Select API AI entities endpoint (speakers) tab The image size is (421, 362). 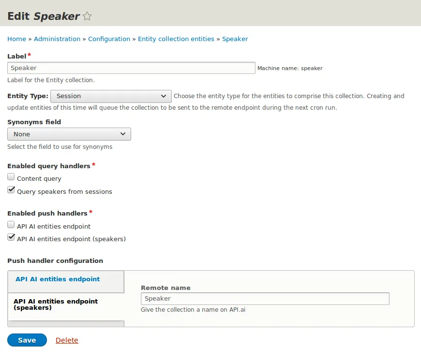(66, 307)
